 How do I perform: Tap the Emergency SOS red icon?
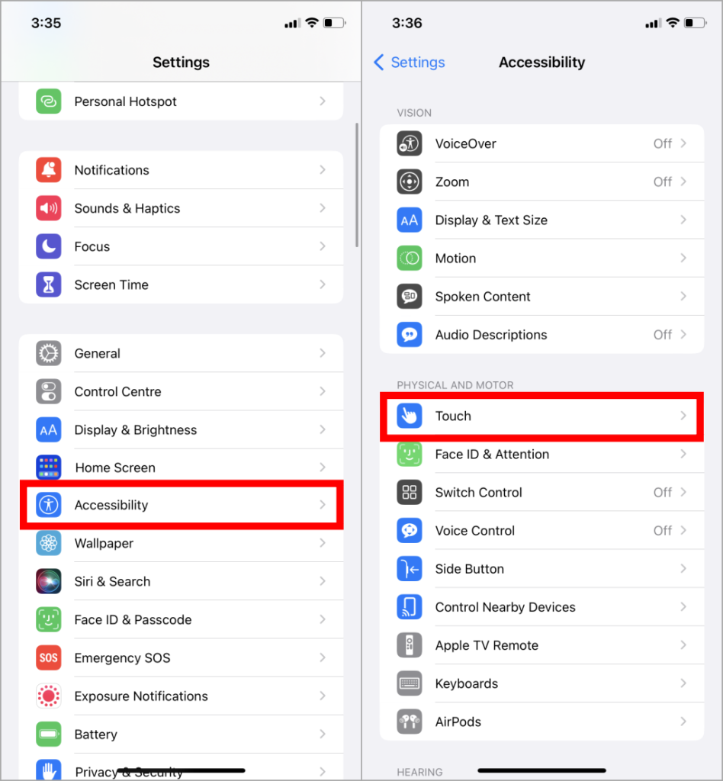point(48,658)
